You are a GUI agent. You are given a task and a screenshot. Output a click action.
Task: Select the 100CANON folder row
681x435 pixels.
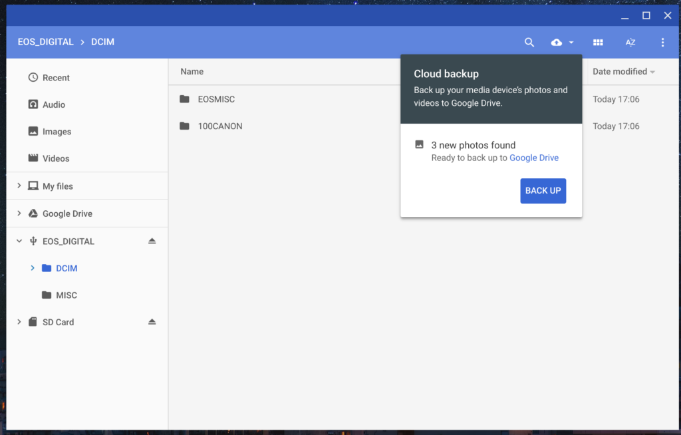[x=424, y=126]
